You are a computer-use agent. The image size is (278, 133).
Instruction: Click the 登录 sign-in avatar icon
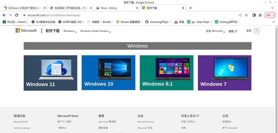(x=256, y=31)
